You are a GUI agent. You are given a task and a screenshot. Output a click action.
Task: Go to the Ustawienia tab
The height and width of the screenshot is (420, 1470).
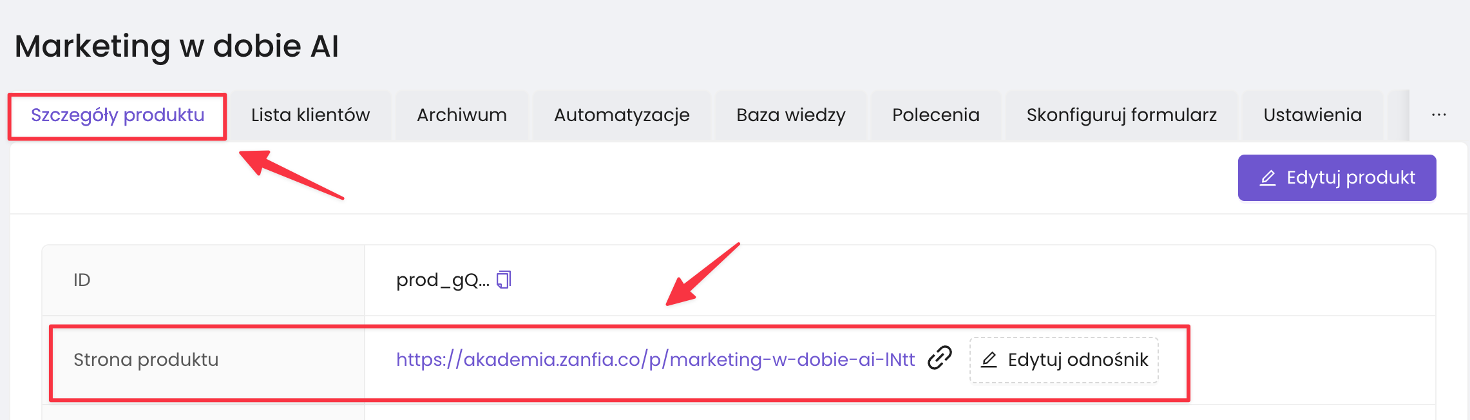click(1312, 115)
